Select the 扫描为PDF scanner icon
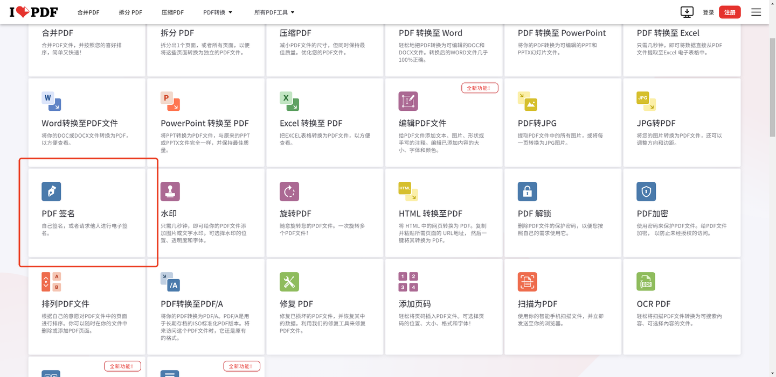Viewport: 776px width, 377px height. (528, 282)
